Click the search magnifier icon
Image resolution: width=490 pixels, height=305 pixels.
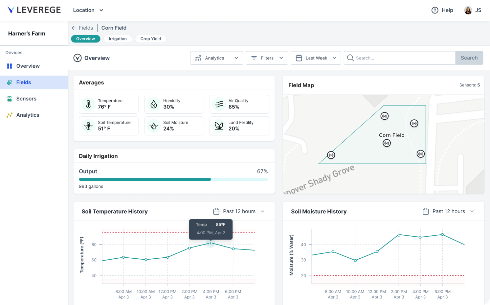point(350,58)
